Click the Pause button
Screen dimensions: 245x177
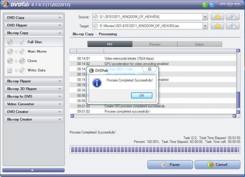(x=170, y=165)
